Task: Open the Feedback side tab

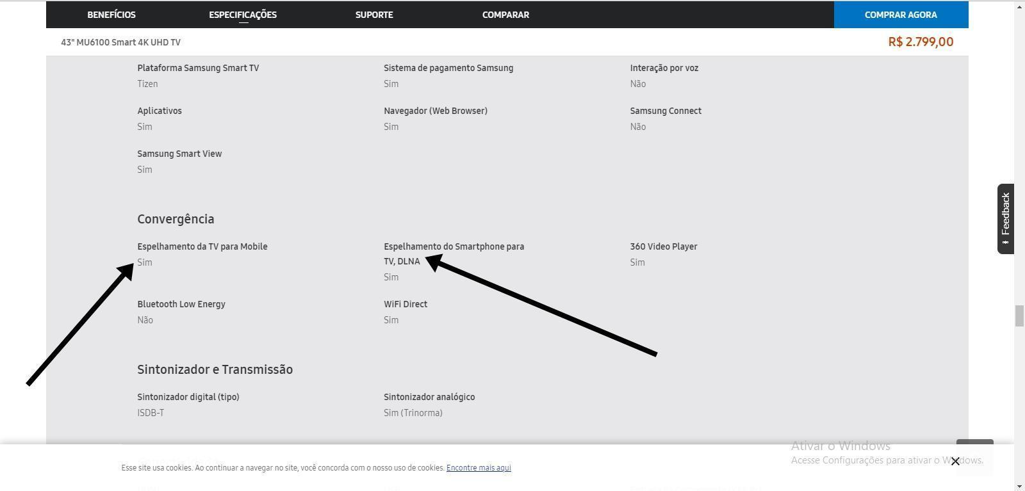Action: pos(1006,219)
